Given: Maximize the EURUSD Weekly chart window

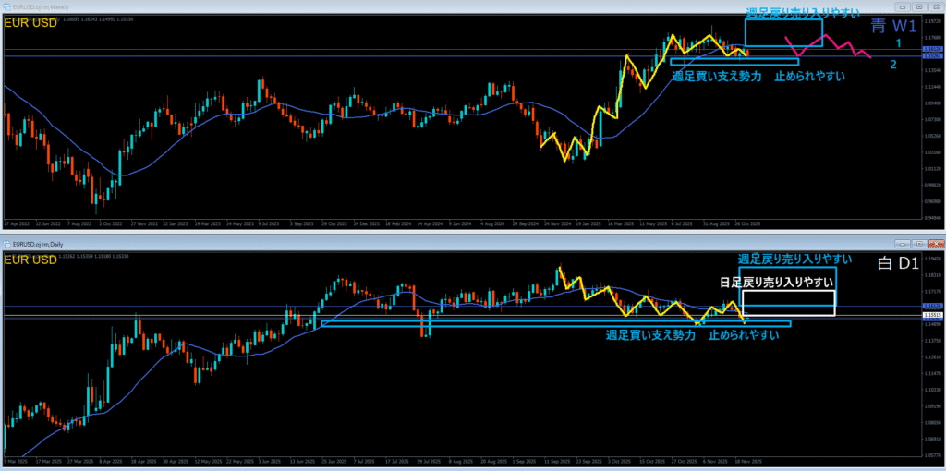Looking at the screenshot, I should click(x=919, y=6).
